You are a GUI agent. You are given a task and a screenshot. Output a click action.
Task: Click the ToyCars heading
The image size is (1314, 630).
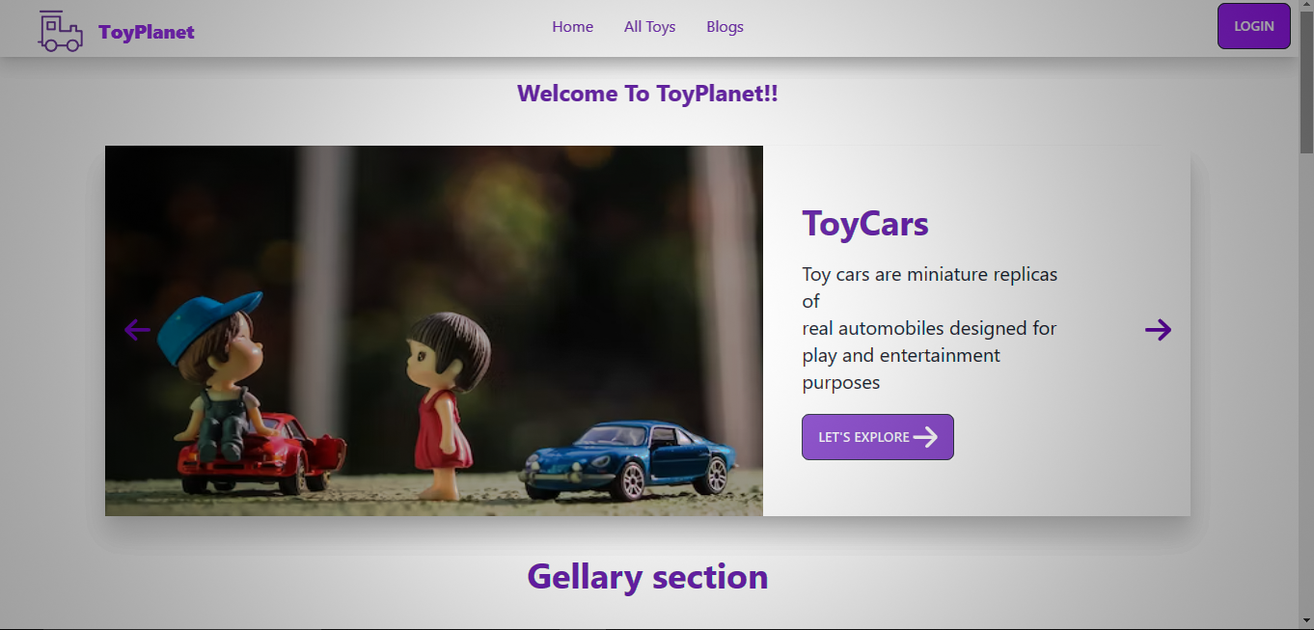point(865,223)
